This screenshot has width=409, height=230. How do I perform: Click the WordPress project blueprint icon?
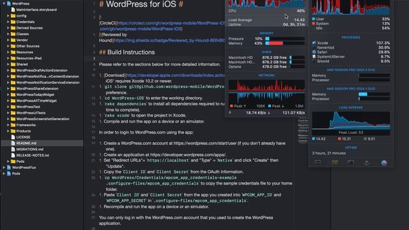9,4
